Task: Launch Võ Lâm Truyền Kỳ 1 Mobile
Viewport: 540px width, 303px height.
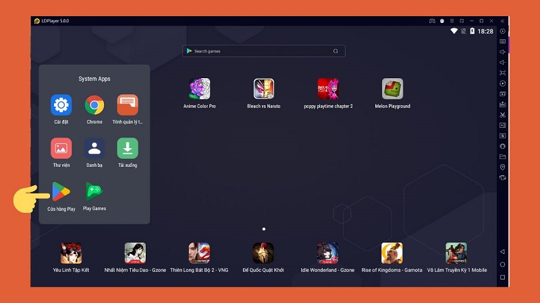Action: click(456, 253)
